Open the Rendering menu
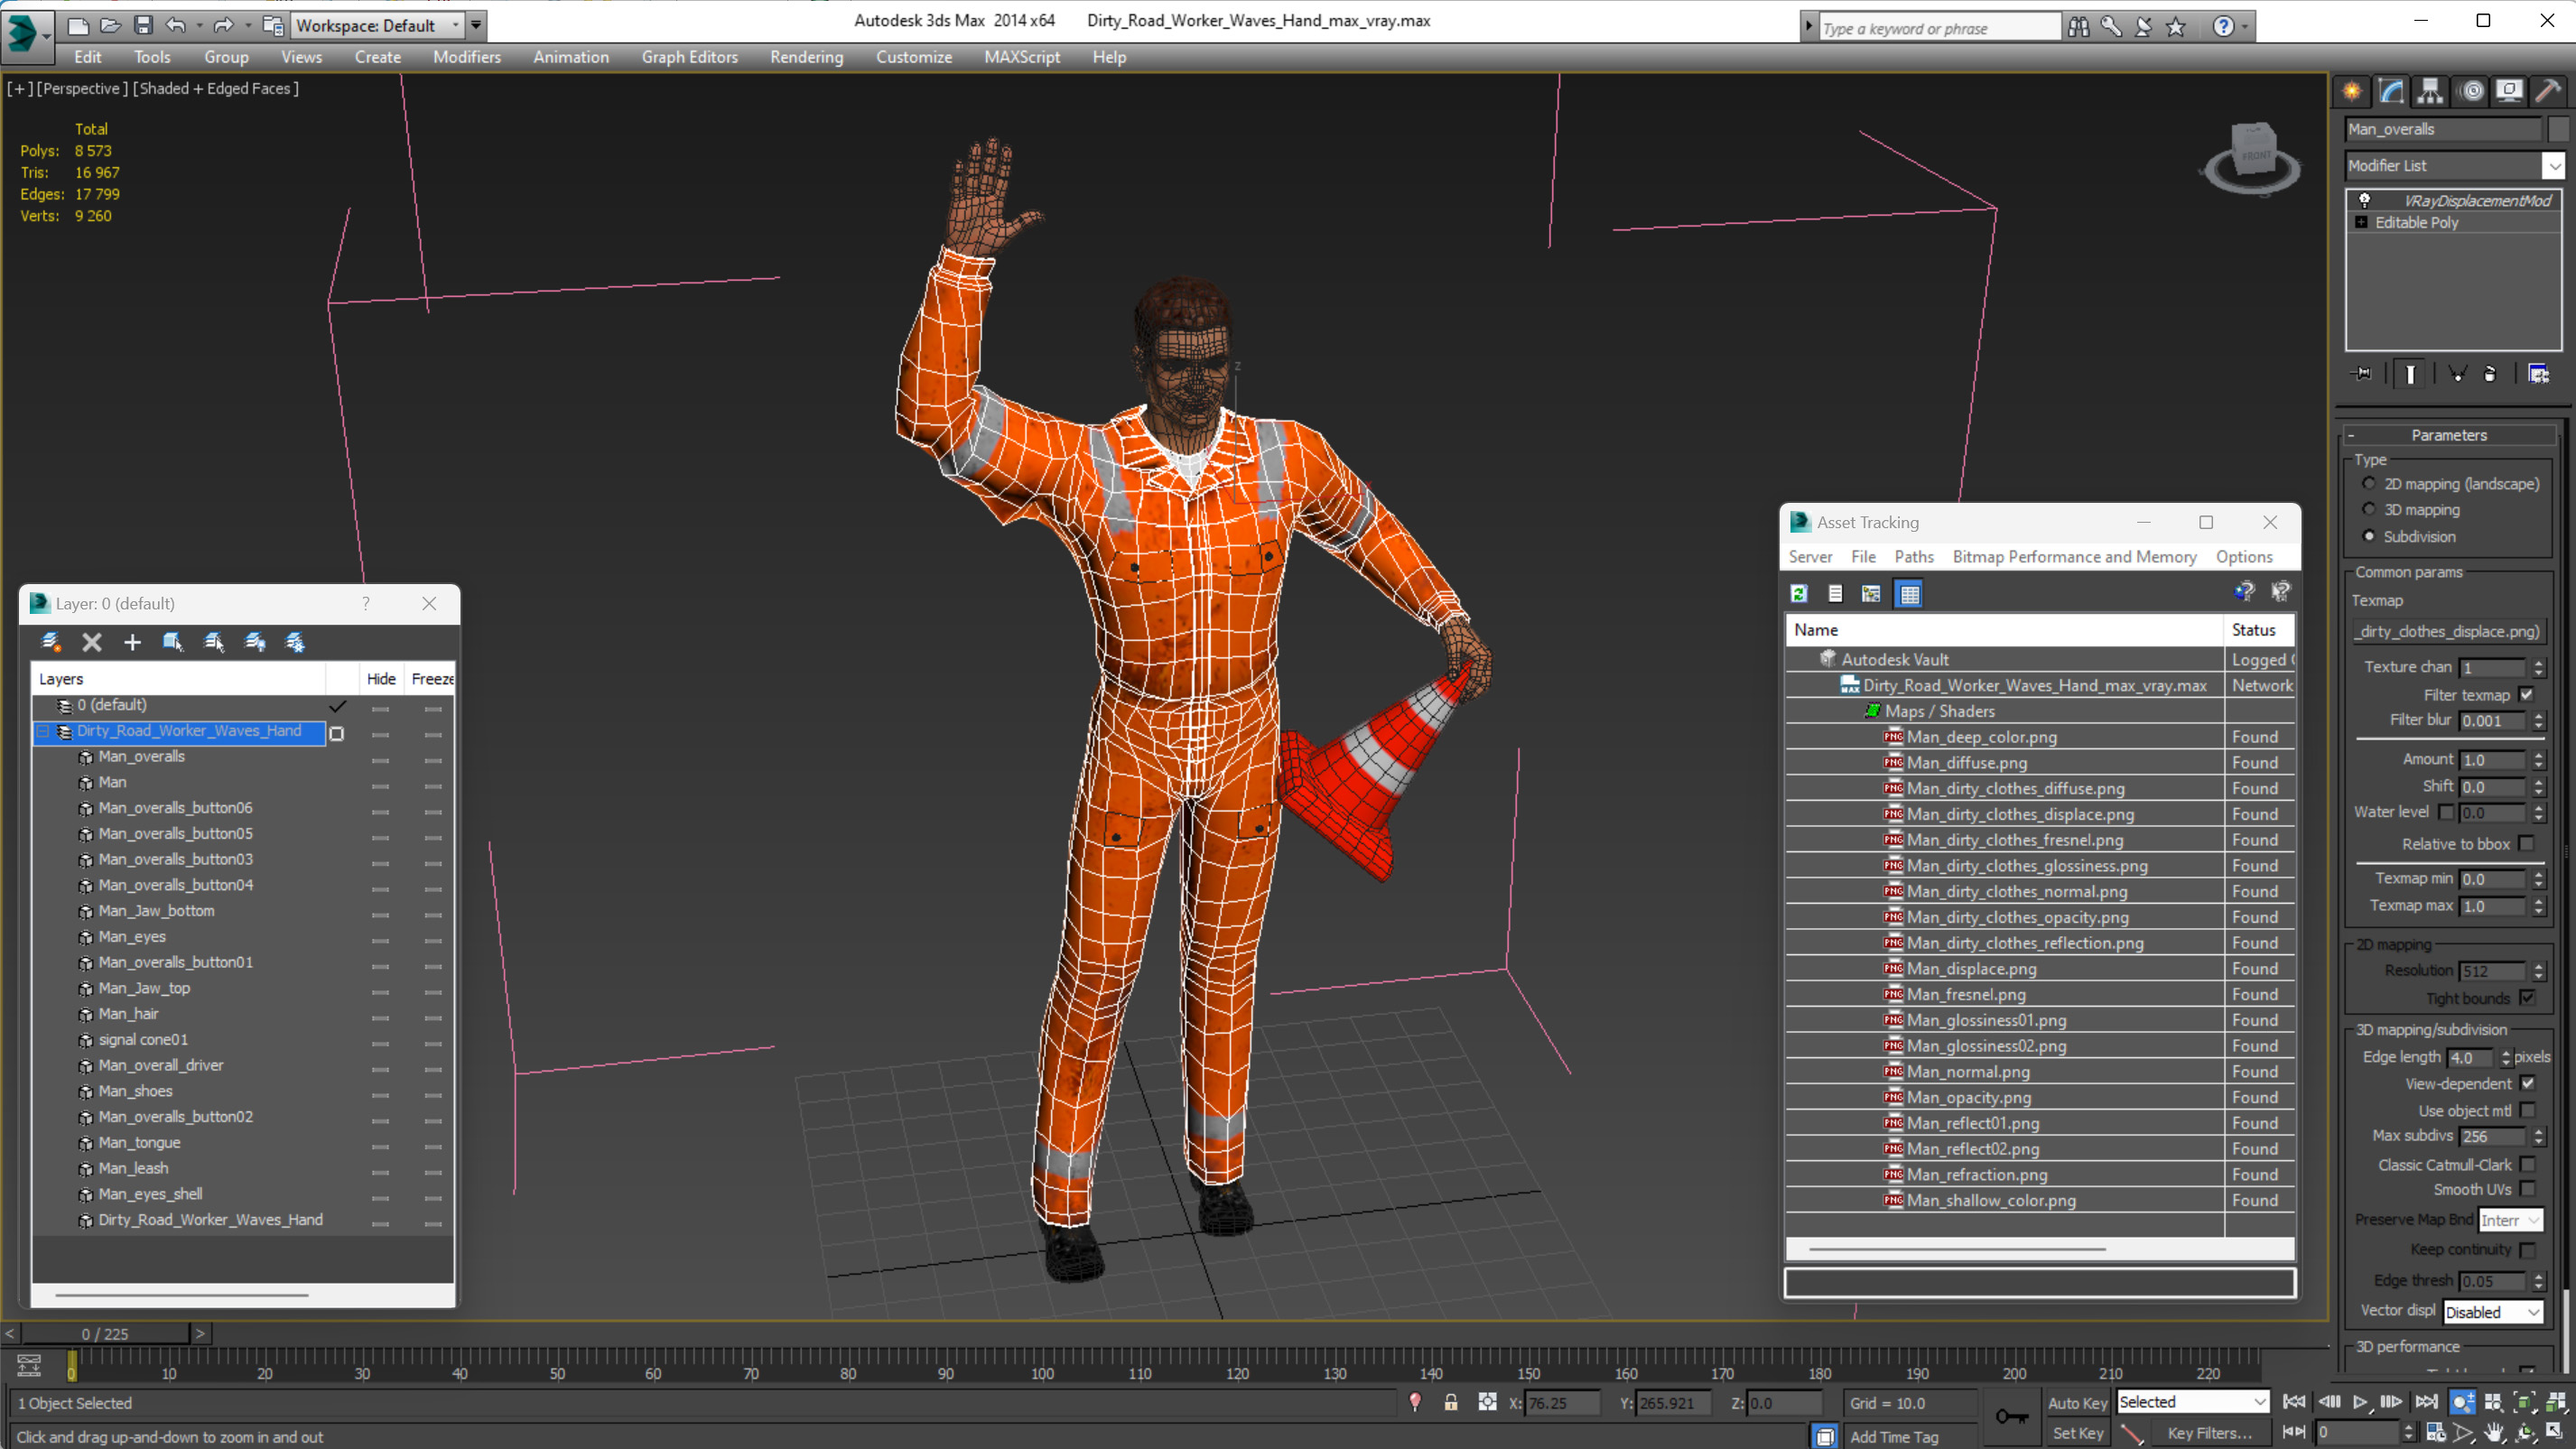This screenshot has height=1449, width=2576. point(806,57)
